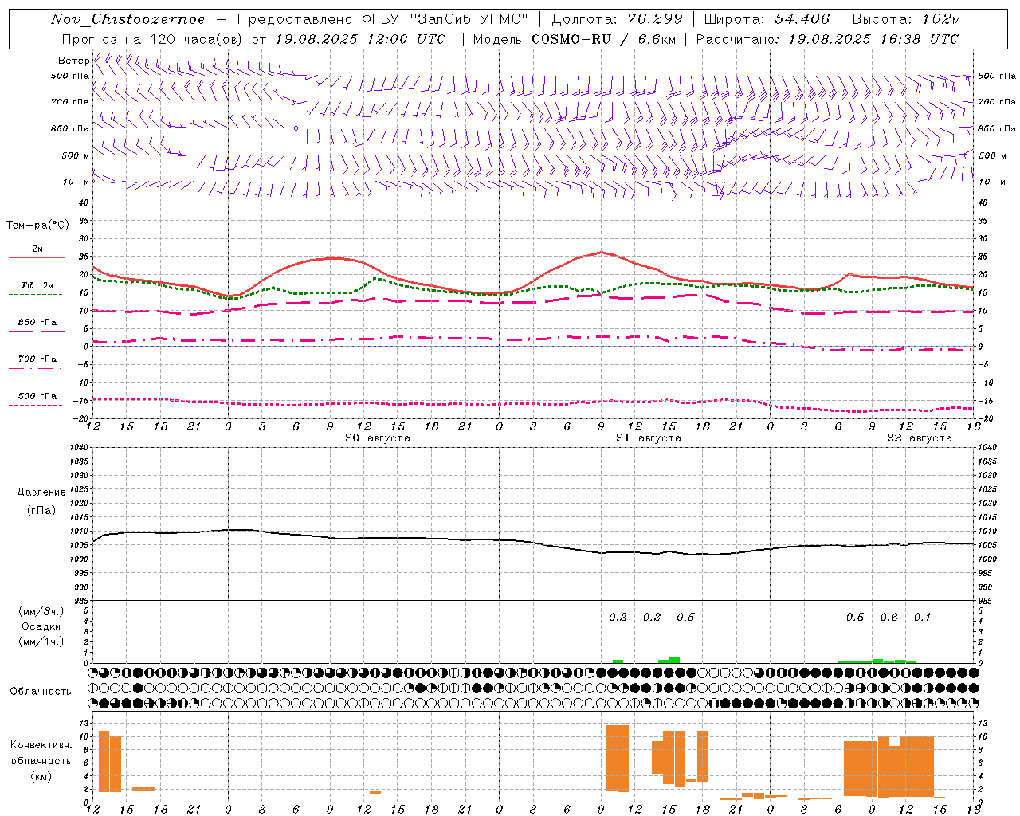Click the '0.1' precipitation amount value
This screenshot has width=1020, height=816.
pyautogui.click(x=922, y=618)
